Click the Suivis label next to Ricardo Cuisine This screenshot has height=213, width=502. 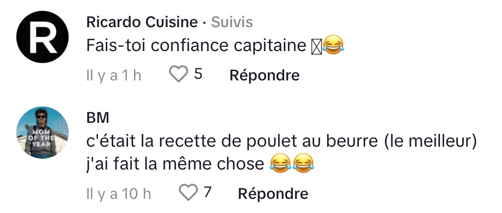[232, 22]
